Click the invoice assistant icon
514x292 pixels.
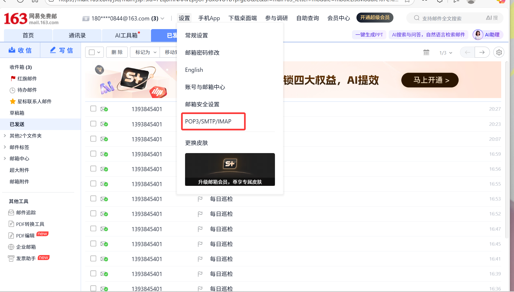(11, 258)
